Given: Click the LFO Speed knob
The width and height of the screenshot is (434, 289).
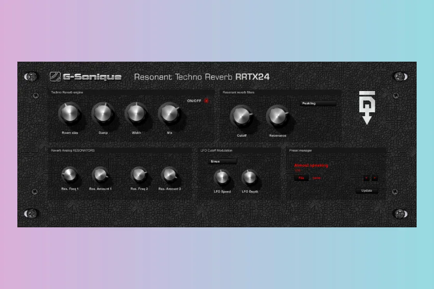Looking at the screenshot, I should 222,178.
